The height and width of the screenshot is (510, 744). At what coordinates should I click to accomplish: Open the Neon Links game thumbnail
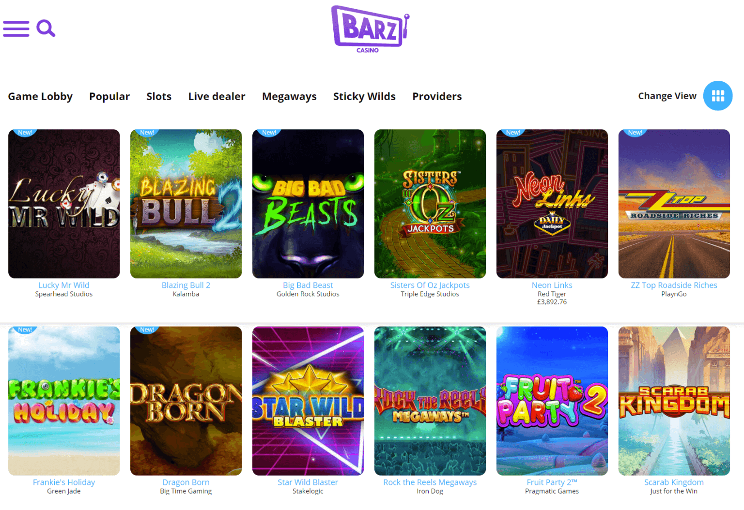(552, 204)
